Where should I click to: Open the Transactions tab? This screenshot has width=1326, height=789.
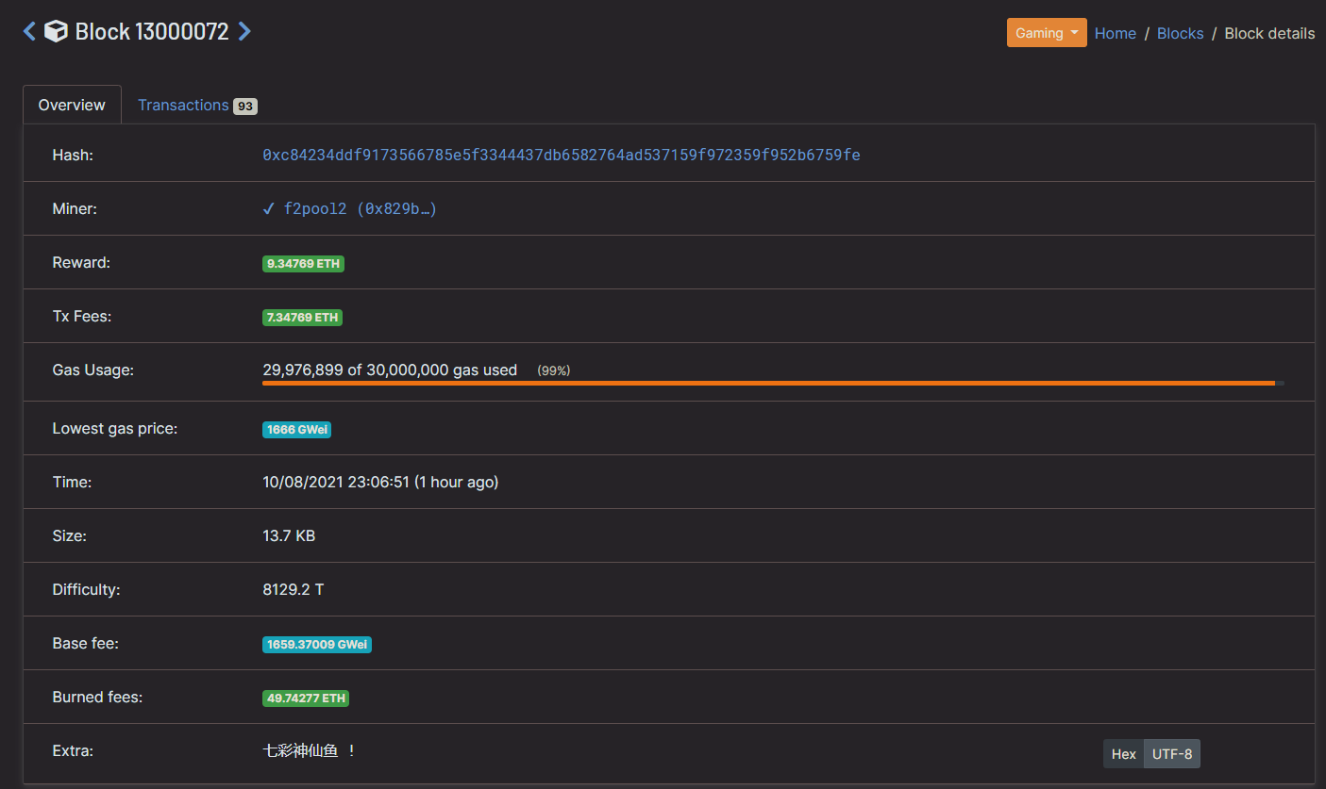pyautogui.click(x=197, y=105)
